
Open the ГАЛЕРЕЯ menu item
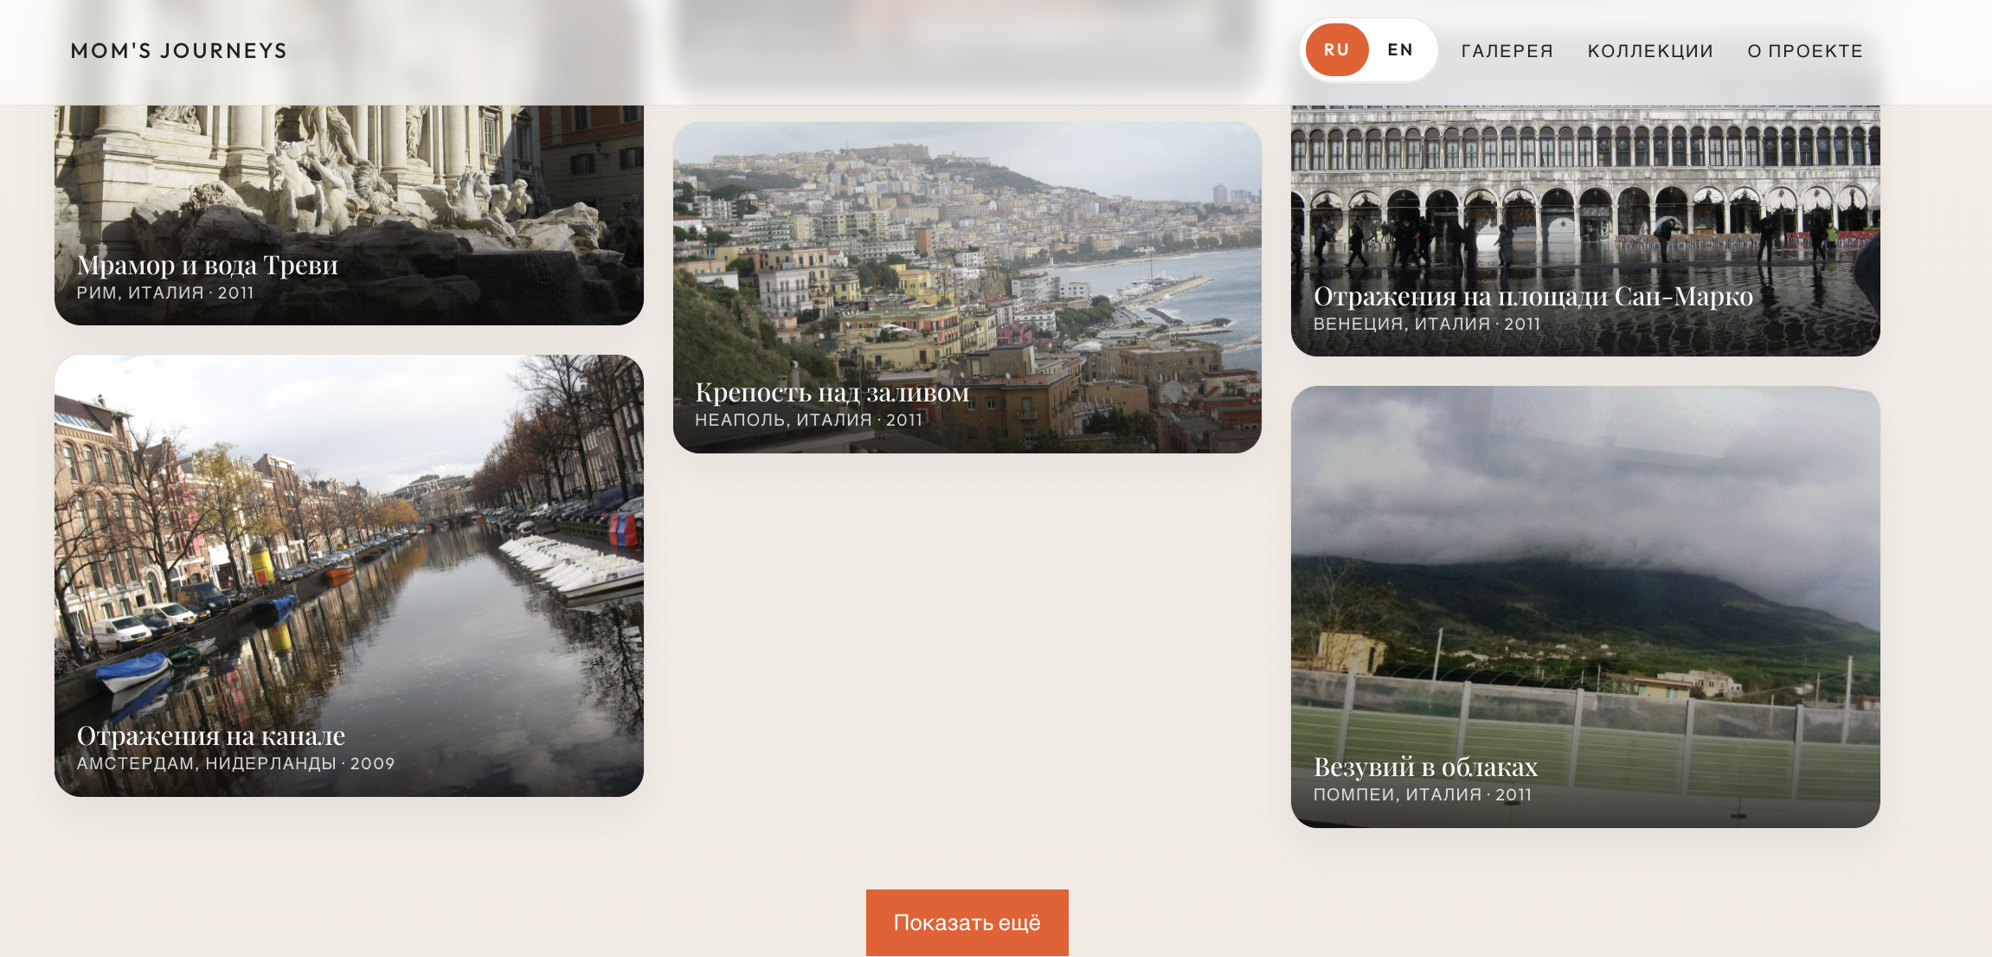pos(1507,51)
